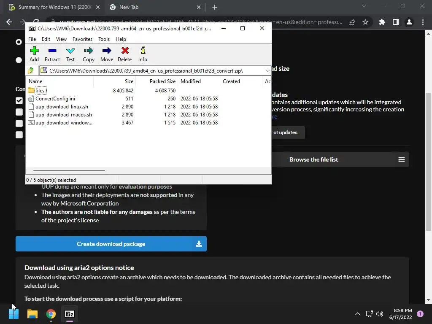Open Chrome extensions puzzle icon
The image size is (432, 324).
(x=382, y=22)
